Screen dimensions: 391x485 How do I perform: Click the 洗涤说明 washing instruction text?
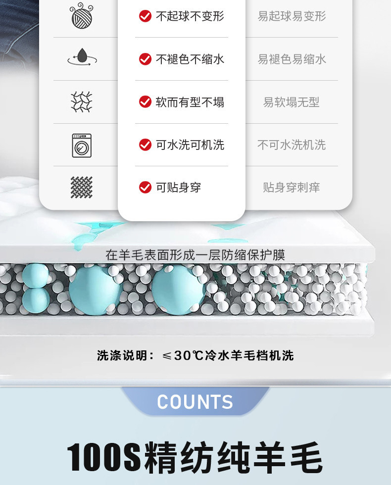pos(195,355)
